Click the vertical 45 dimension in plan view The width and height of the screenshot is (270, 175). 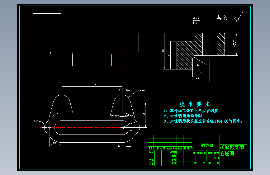click(144, 114)
